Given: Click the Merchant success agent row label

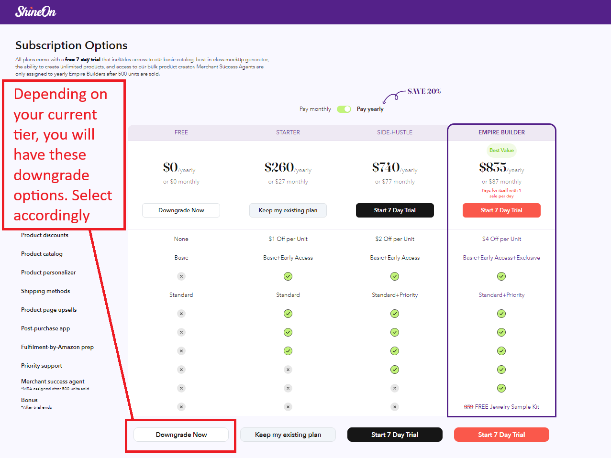Looking at the screenshot, I should (53, 382).
